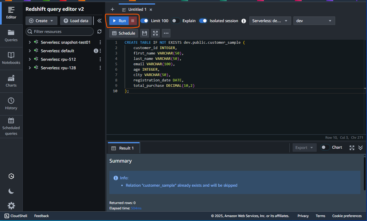Toggle the Explain switch
The image size is (367, 221).
click(x=176, y=21)
